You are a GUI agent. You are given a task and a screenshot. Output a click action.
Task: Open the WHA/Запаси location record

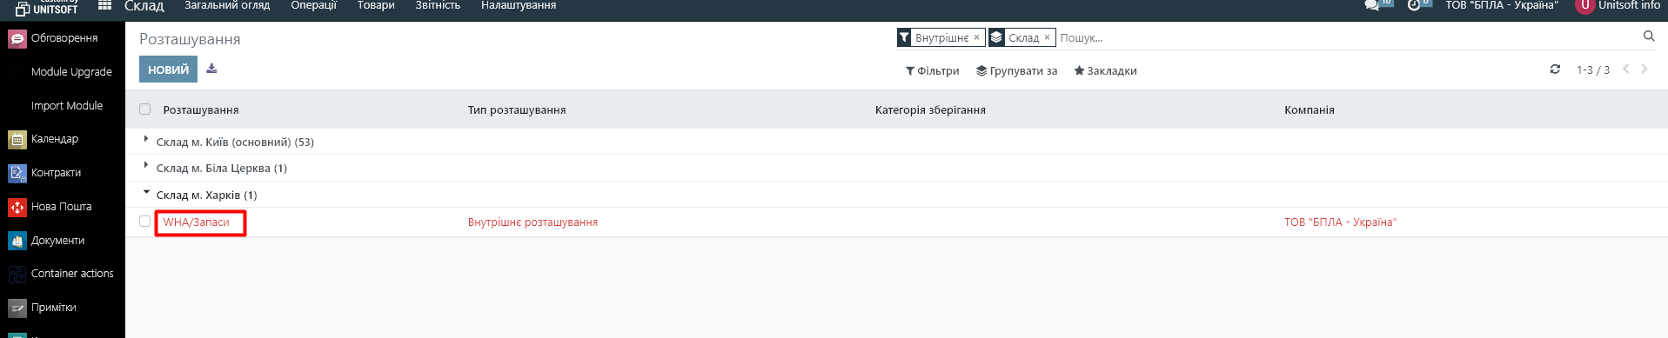197,222
